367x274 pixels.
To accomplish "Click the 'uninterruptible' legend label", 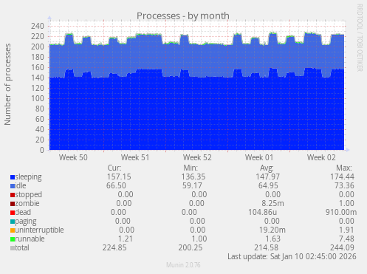I will click(39, 230).
